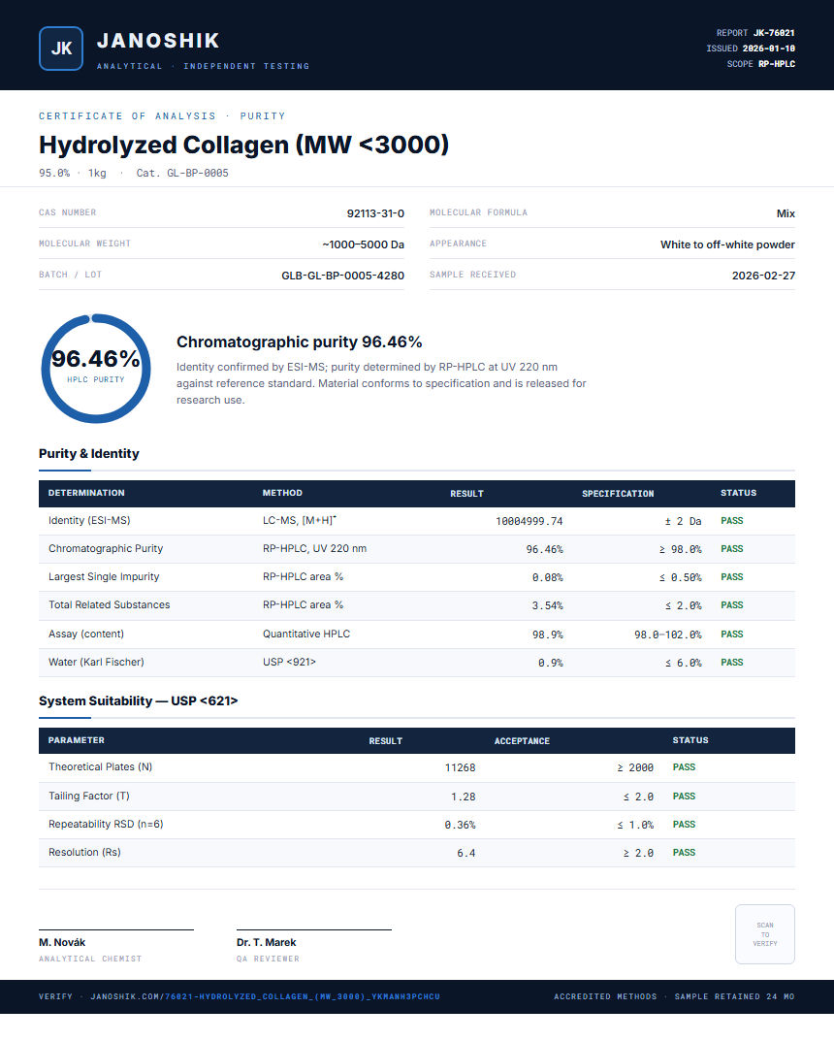This screenshot has width=834, height=1041.
Task: Select issued date 2026-01-10
Action: point(768,49)
